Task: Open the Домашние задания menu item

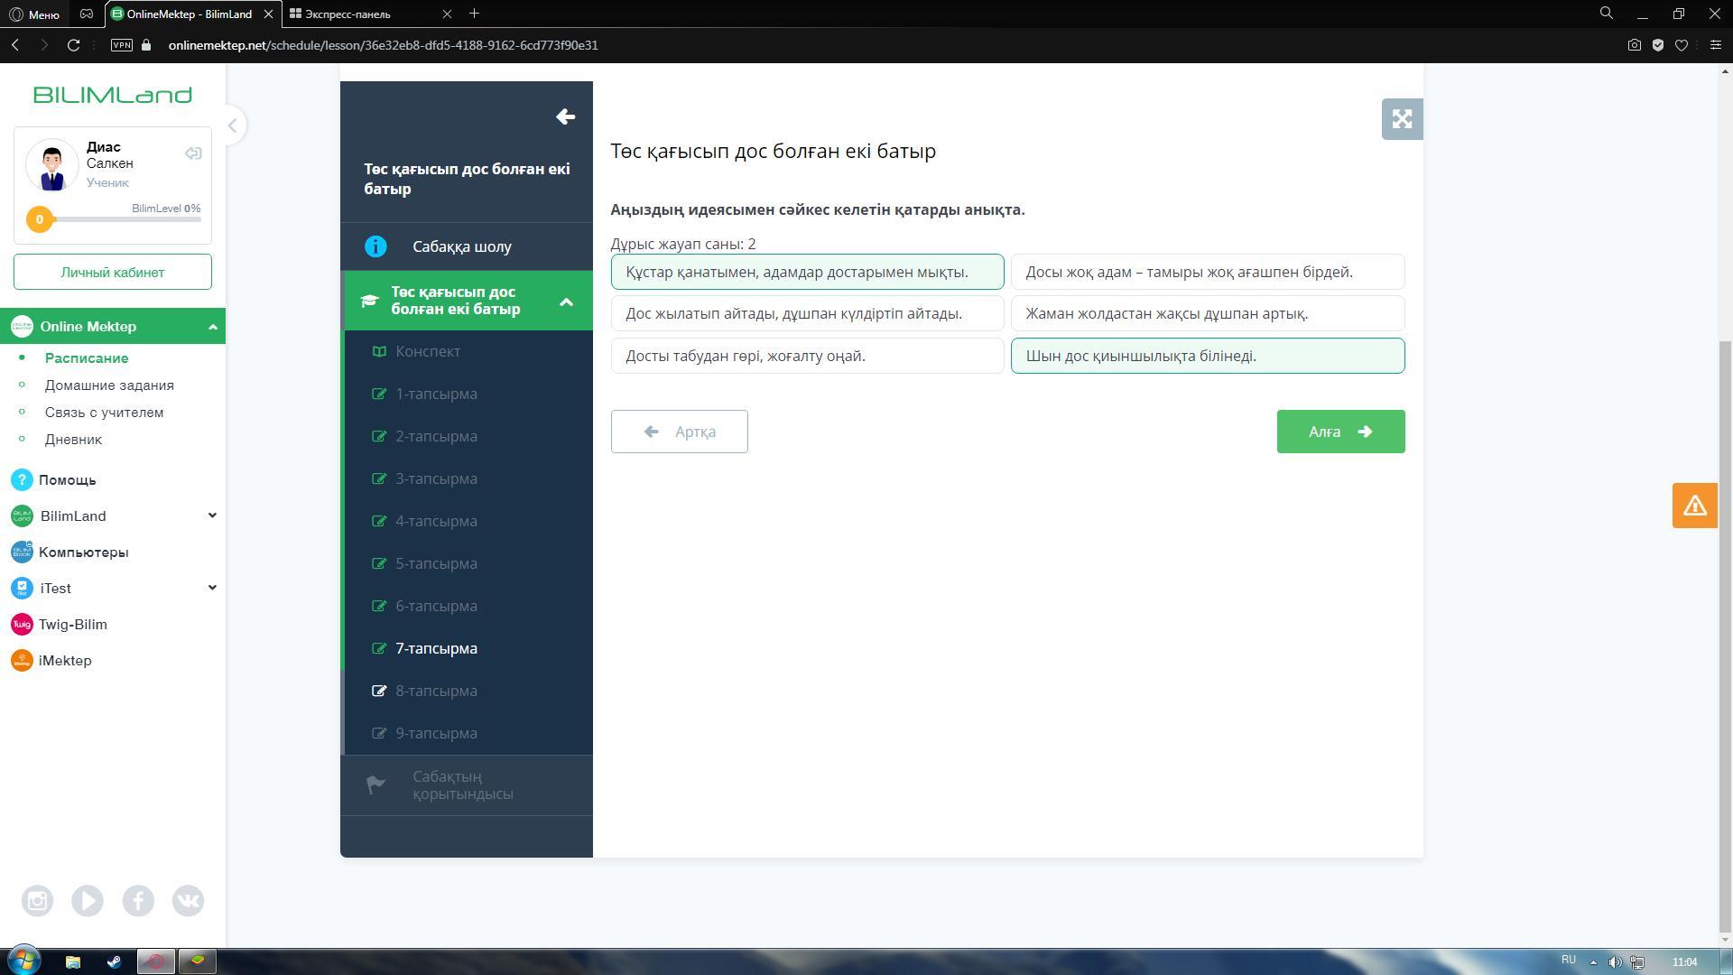Action: pyautogui.click(x=109, y=385)
